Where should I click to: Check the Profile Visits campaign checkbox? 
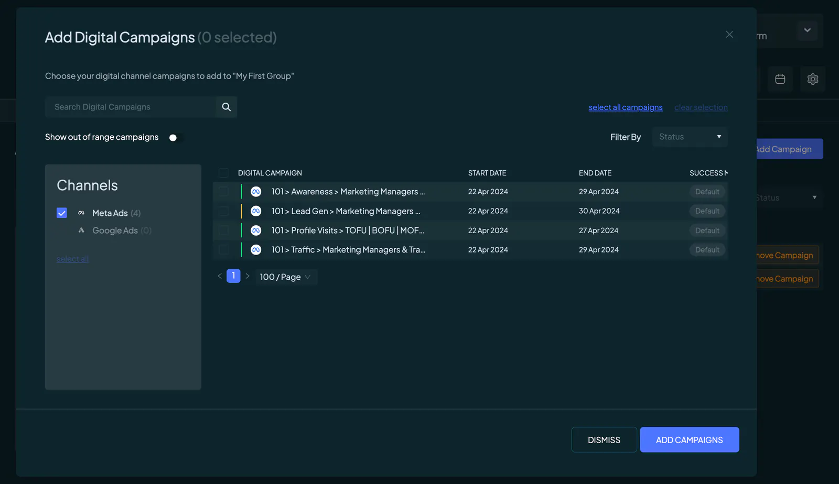coord(223,230)
